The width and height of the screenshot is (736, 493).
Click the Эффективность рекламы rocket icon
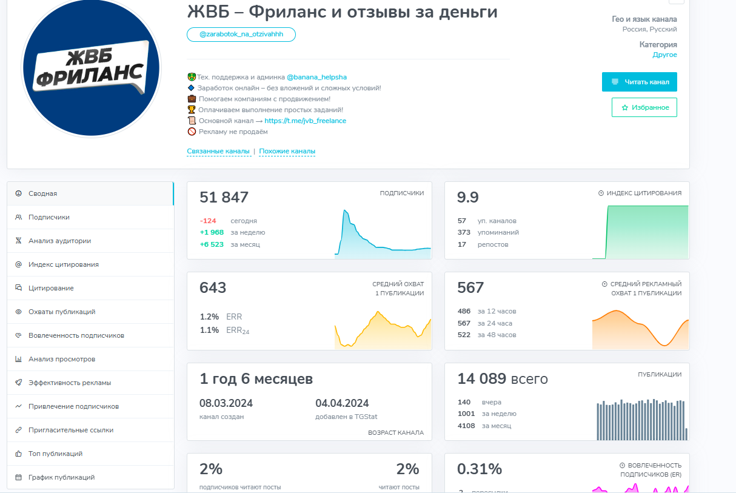tap(18, 383)
